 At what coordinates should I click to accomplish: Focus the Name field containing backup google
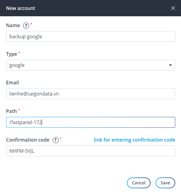click(x=91, y=36)
